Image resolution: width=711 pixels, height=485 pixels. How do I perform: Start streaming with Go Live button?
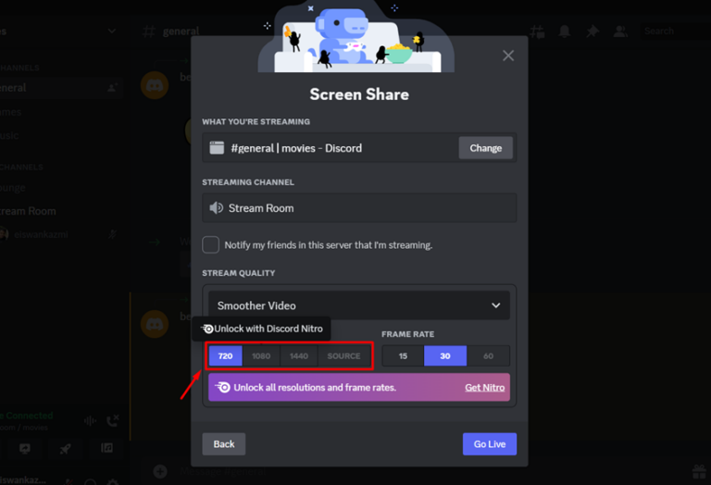click(489, 443)
